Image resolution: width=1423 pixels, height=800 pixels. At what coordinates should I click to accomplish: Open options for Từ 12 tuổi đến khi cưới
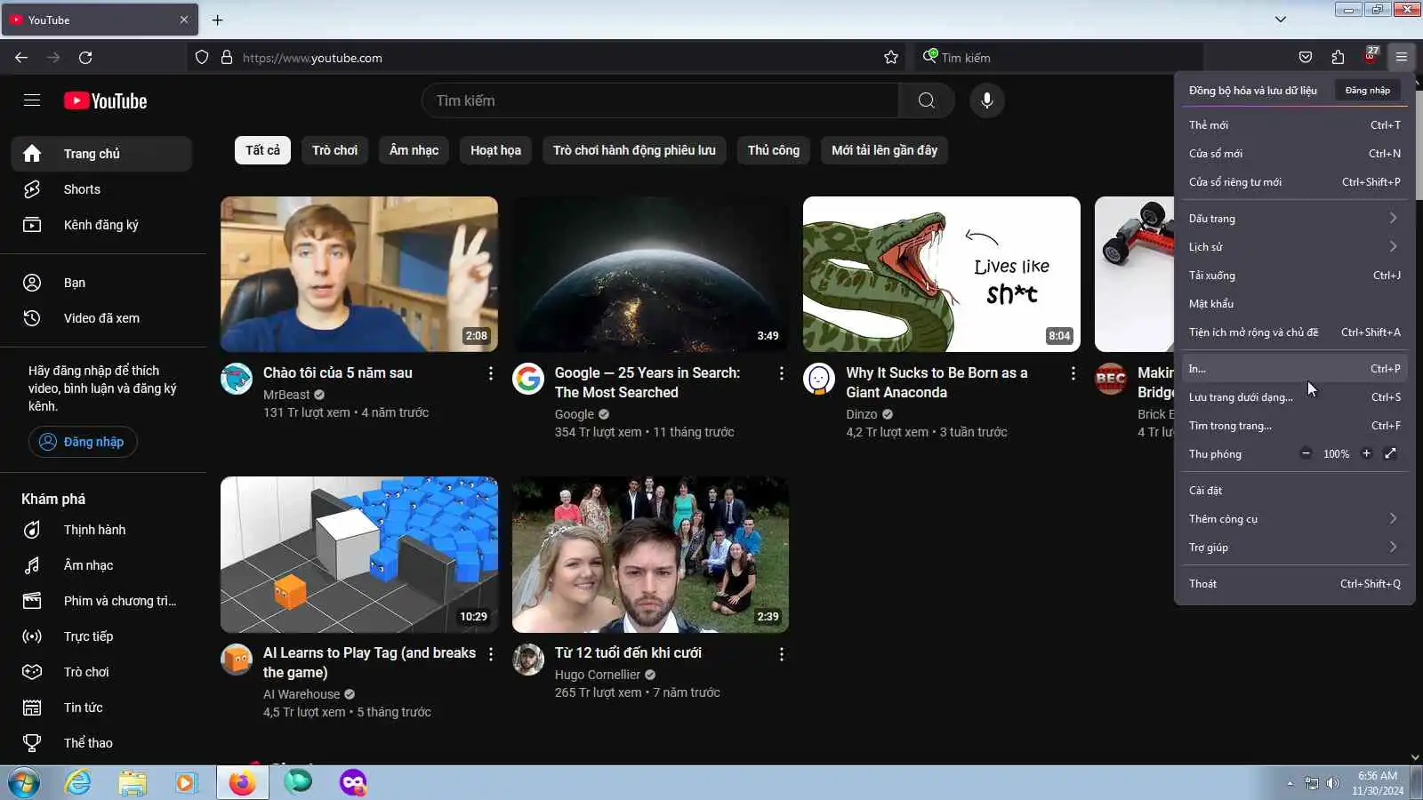(x=782, y=654)
